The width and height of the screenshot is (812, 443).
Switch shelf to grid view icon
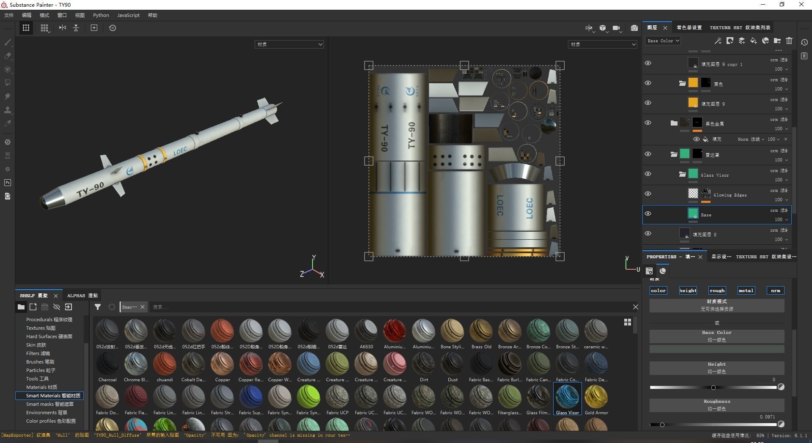click(628, 322)
